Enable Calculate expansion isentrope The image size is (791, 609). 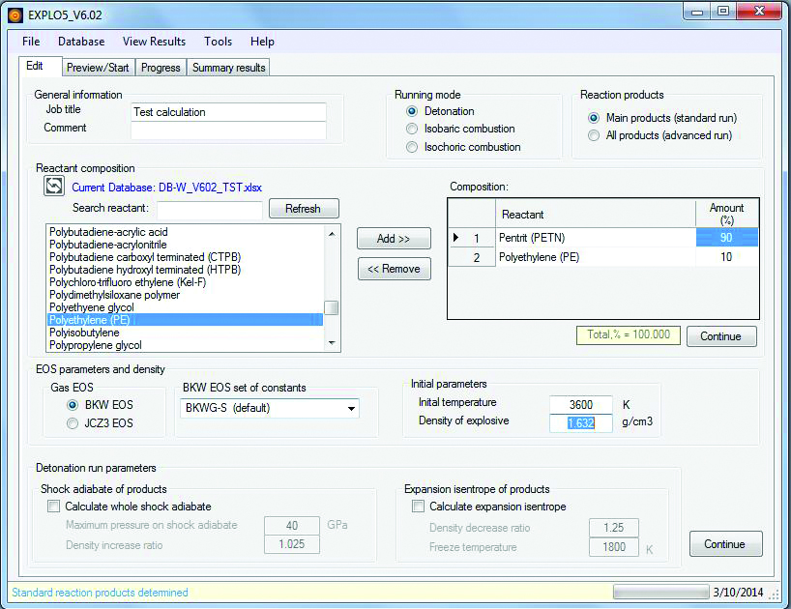(418, 507)
